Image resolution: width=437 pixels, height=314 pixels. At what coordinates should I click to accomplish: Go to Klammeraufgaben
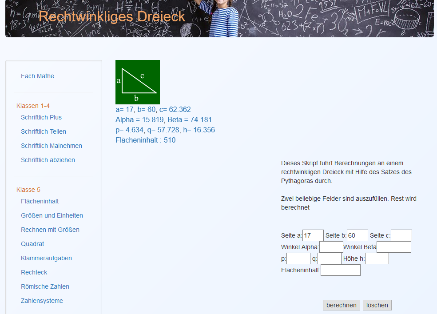46,258
